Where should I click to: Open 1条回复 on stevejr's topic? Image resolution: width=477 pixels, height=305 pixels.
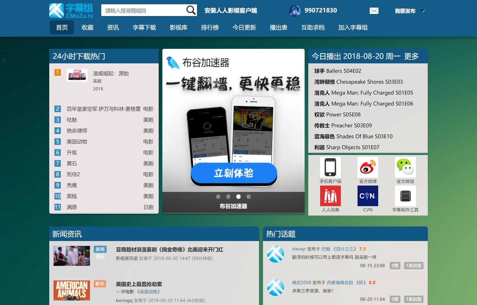414,266
